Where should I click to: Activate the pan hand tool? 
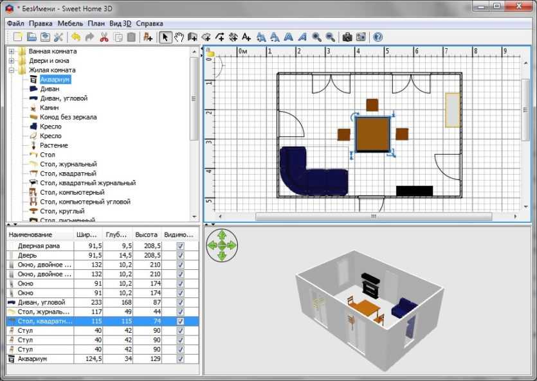pyautogui.click(x=179, y=37)
